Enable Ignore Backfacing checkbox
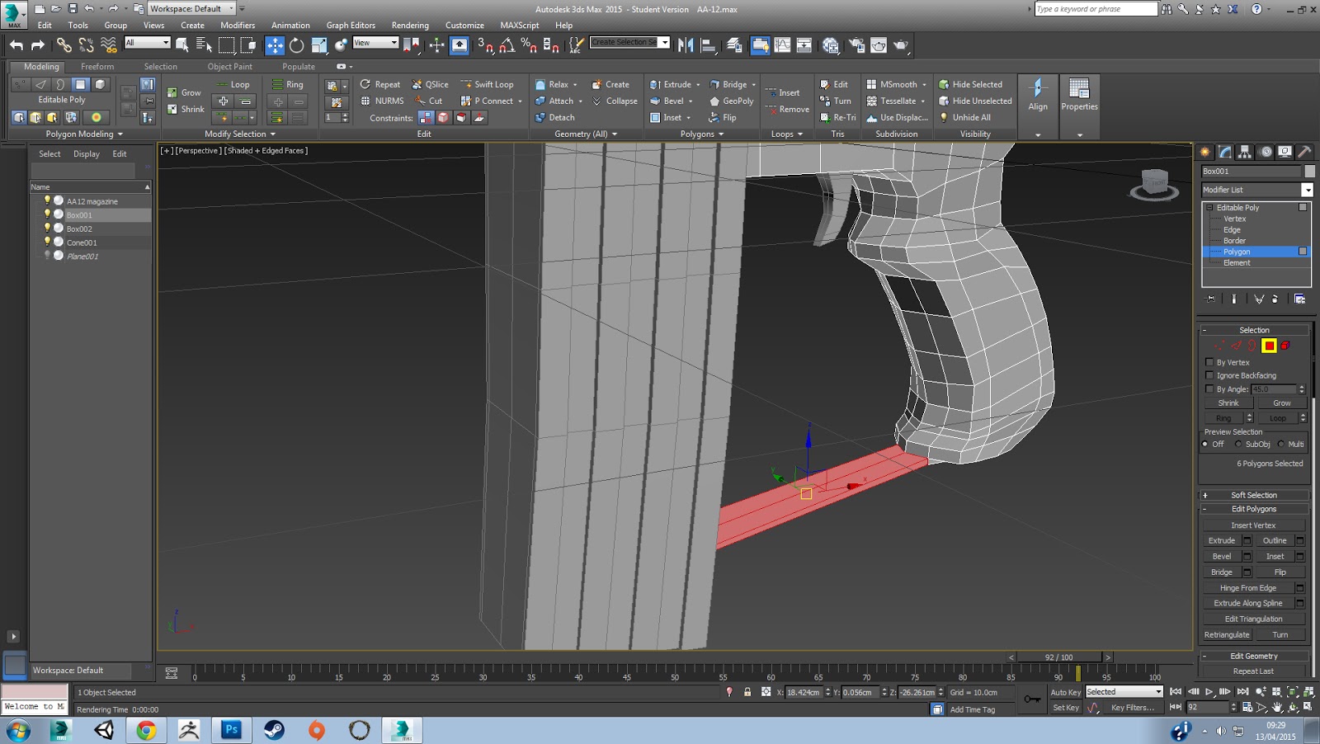The width and height of the screenshot is (1320, 744). [1209, 375]
